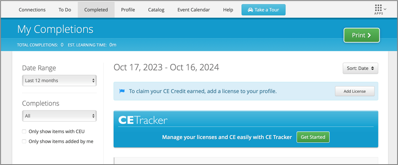Screen dimensions: 398x165
Task: Expand the Completions filter dropdown
Action: (59, 116)
